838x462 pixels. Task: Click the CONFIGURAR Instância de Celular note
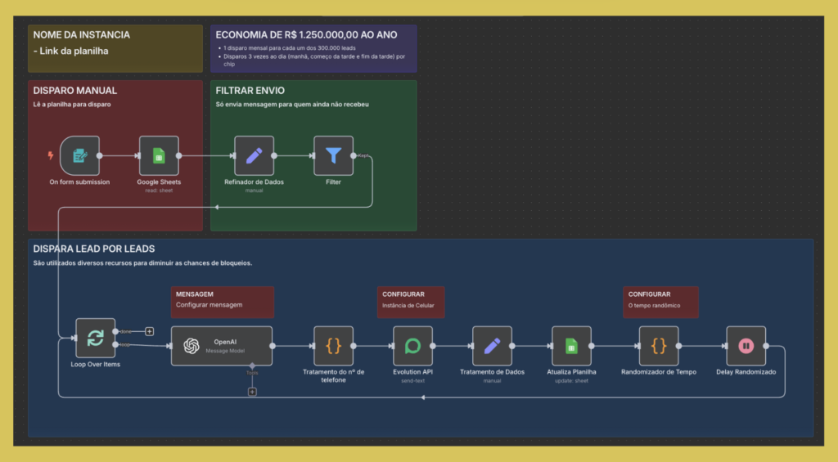click(x=411, y=301)
